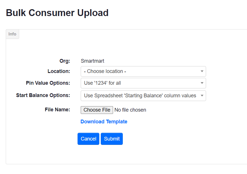The width and height of the screenshot is (247, 174).
Task: Click the 'No file chosen' text
Action: click(x=130, y=110)
